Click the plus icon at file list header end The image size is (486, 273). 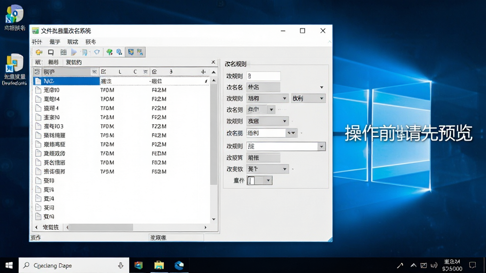(x=203, y=72)
